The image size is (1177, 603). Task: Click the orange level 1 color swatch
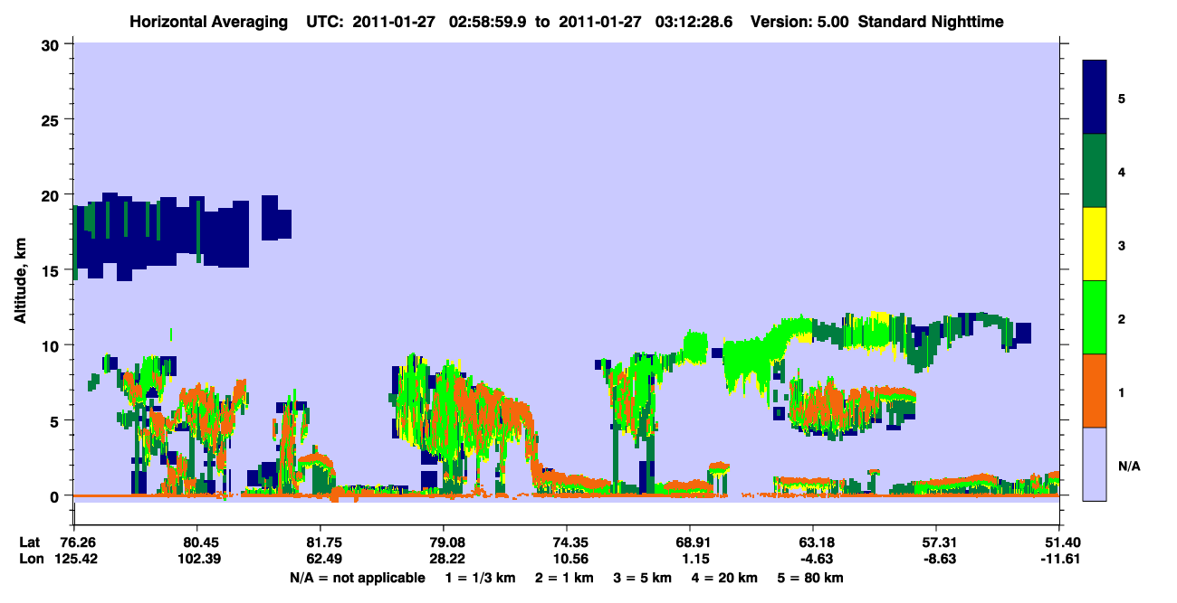click(x=1095, y=390)
